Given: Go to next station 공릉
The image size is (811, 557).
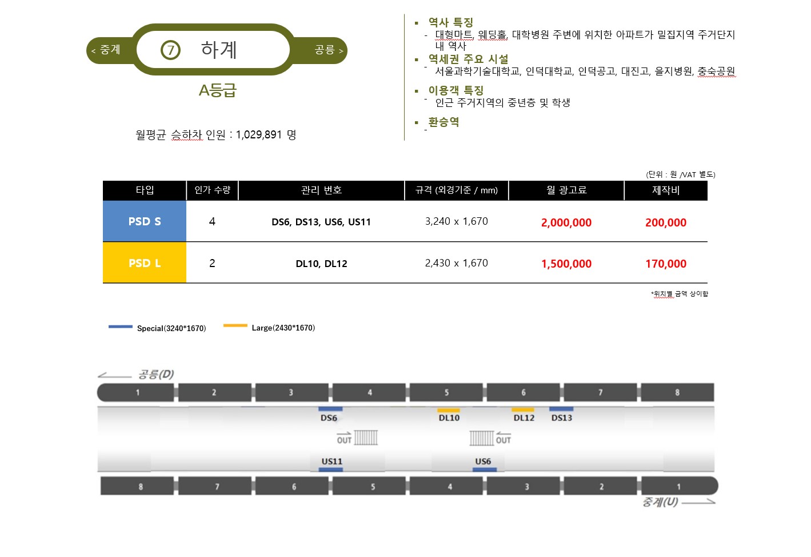Looking at the screenshot, I should 329,50.
